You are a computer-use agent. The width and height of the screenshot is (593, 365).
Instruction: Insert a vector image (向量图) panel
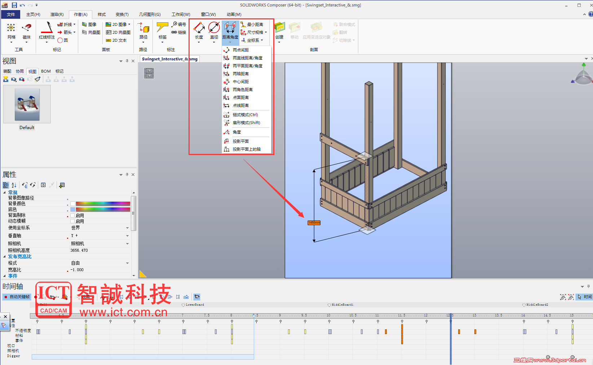tap(91, 32)
